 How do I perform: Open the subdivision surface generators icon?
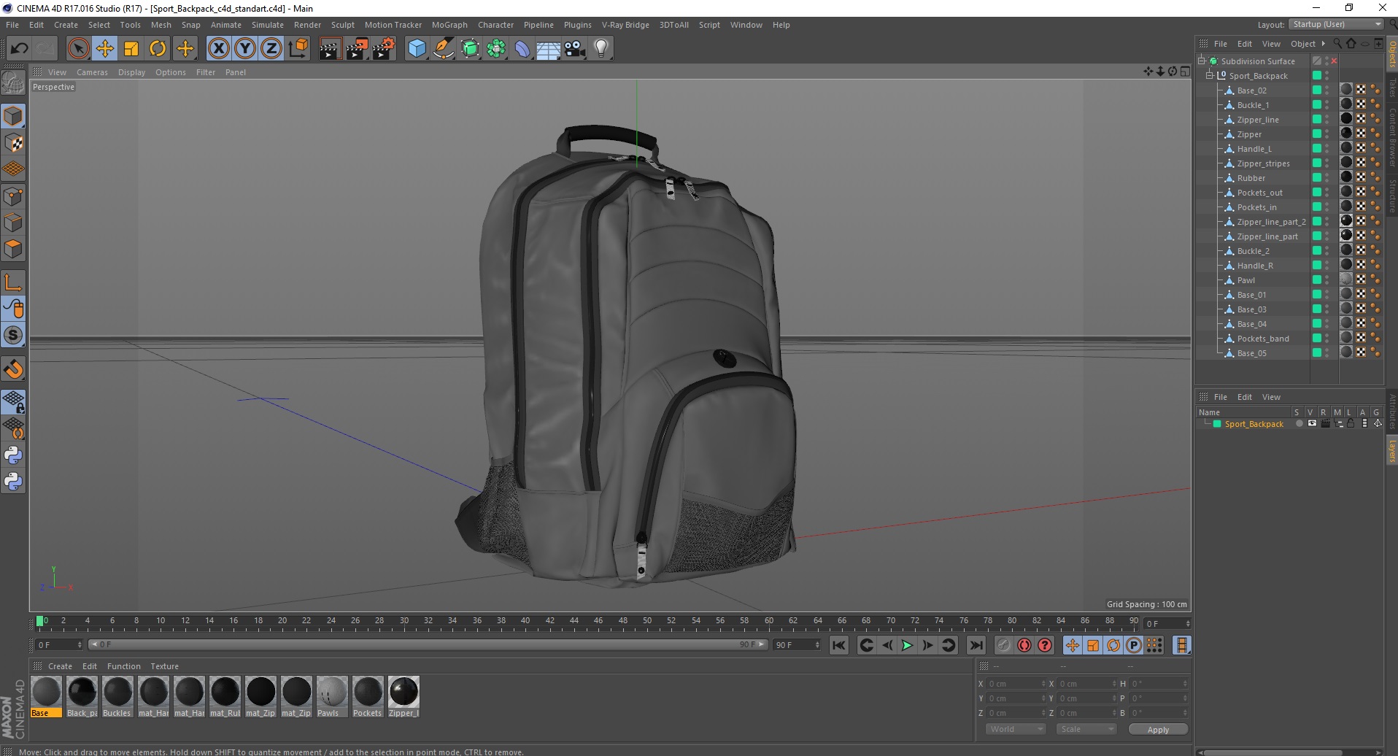[x=470, y=49]
